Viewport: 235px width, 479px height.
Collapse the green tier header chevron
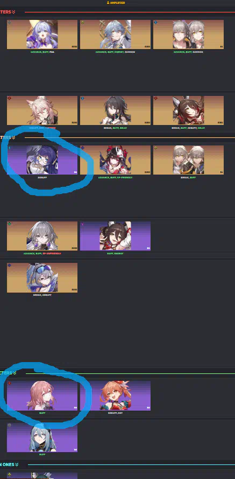(x=15, y=373)
